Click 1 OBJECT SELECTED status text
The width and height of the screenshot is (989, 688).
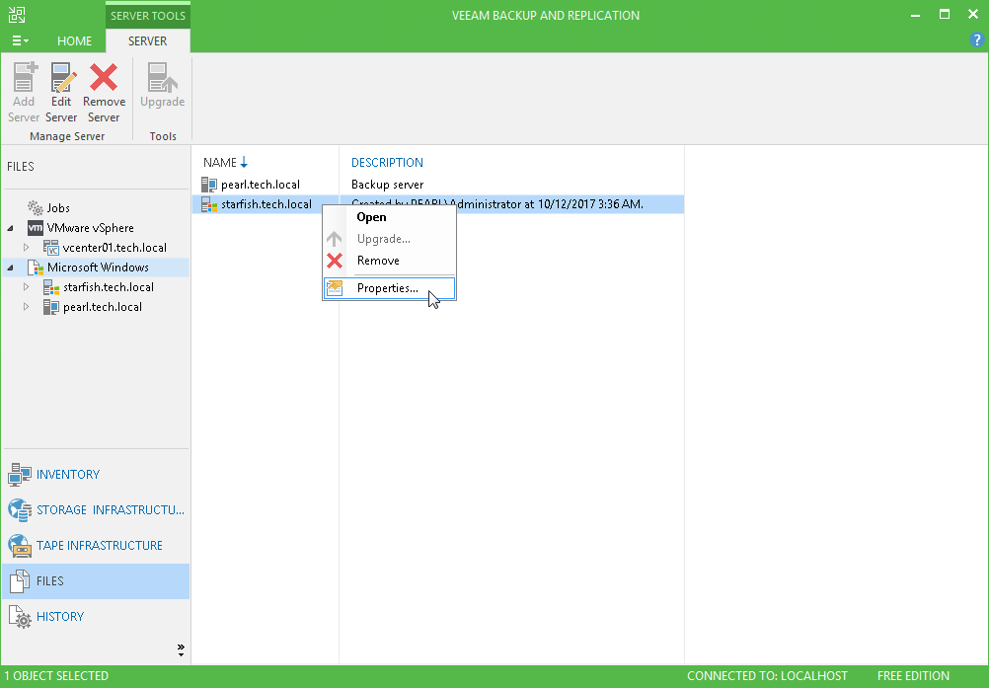click(57, 676)
